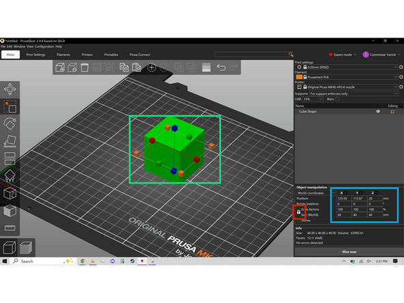
Task: Add an instance with the plus circle icon
Action: tap(151, 68)
